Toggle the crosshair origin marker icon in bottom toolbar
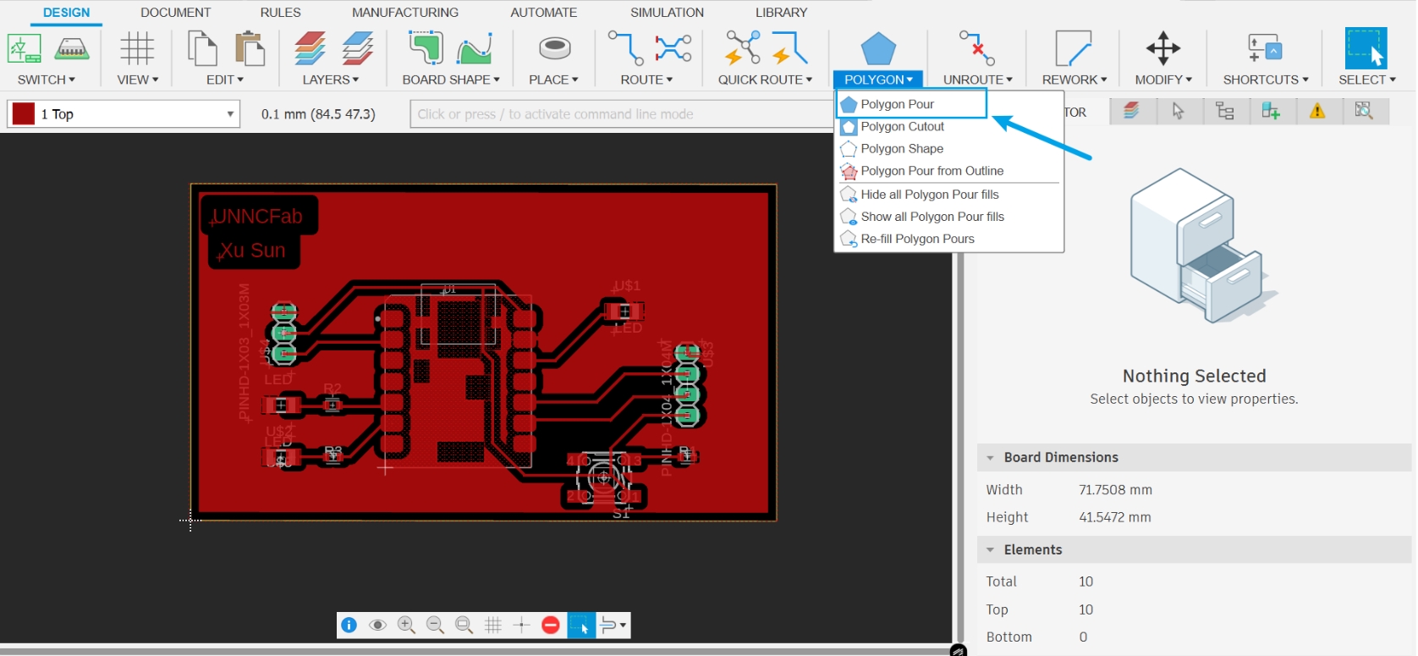This screenshot has height=656, width=1418. pos(522,626)
